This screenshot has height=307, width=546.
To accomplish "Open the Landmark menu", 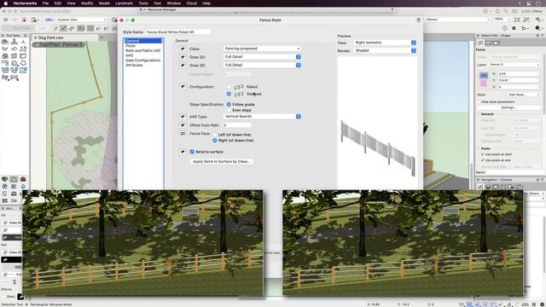I will pyautogui.click(x=124, y=3).
